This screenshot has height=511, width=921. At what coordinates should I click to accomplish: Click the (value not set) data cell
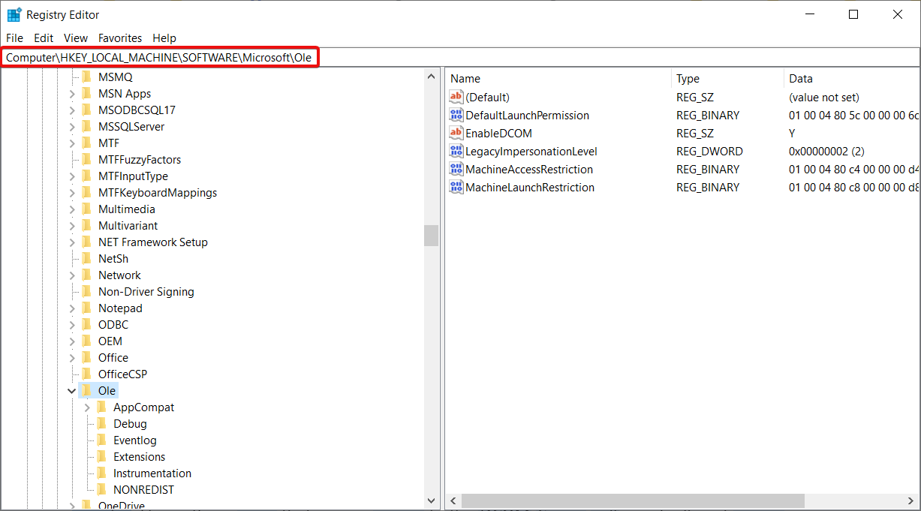point(824,97)
